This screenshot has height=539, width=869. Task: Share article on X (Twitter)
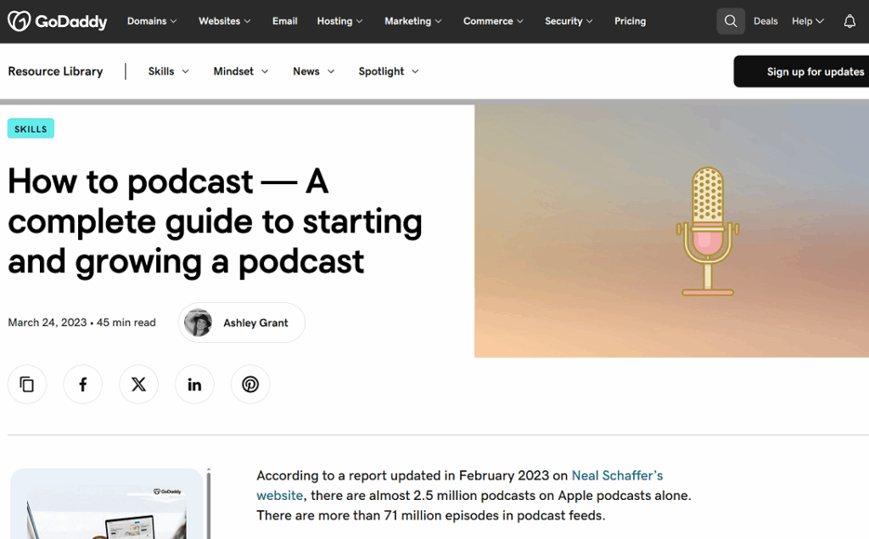(138, 385)
